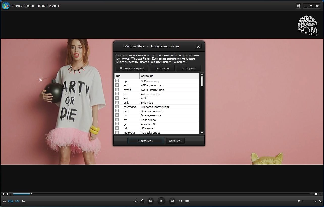Check the divx file type checkbox
324x207 pixels.
coord(117,111)
